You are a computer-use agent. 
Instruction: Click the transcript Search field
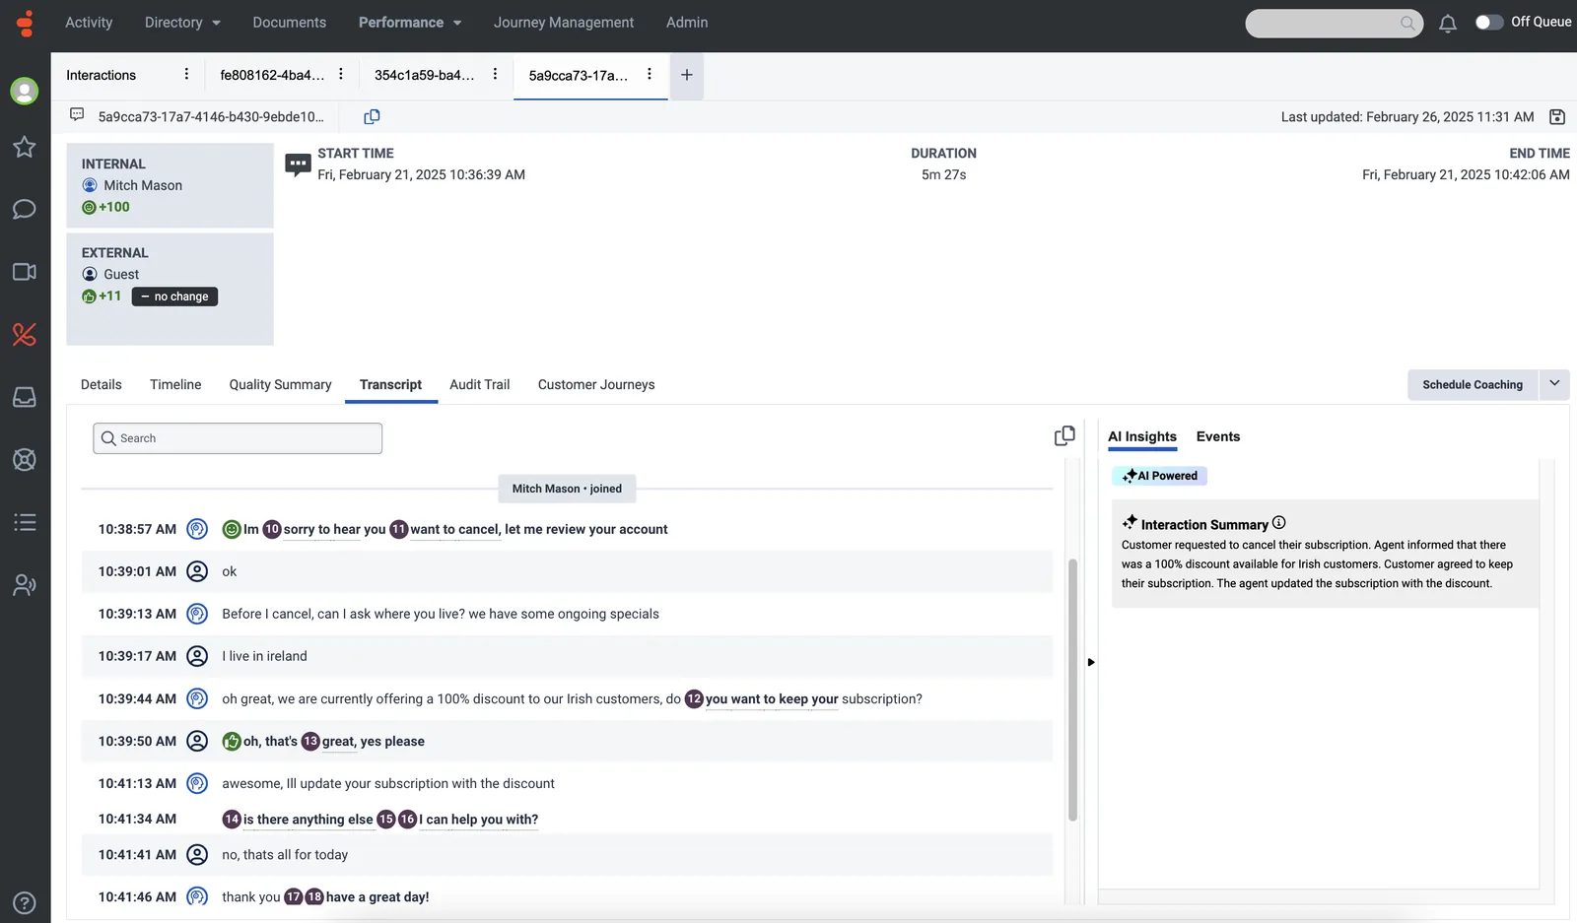pos(238,438)
